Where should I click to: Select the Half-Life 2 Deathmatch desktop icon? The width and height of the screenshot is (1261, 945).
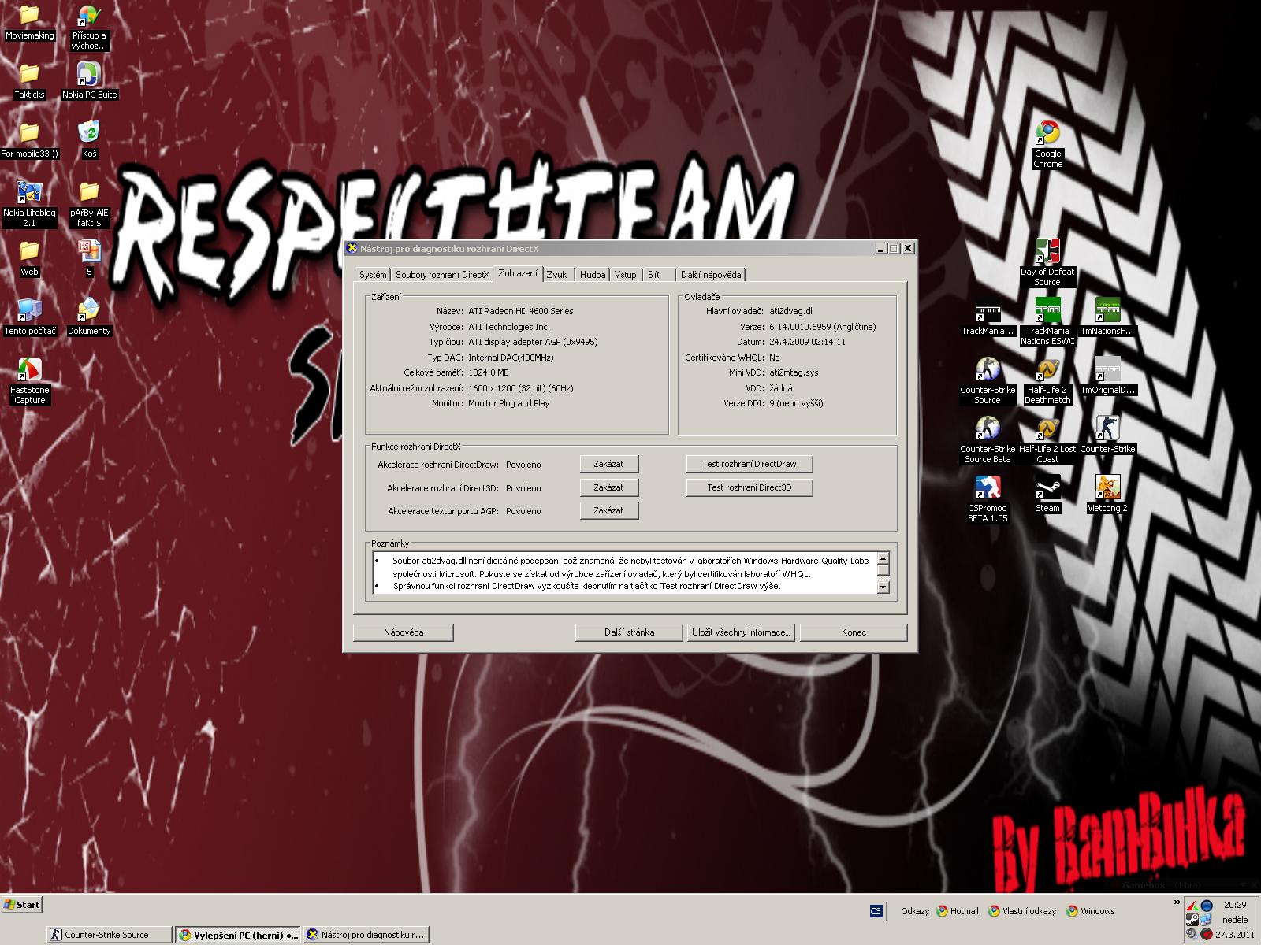pos(1047,381)
